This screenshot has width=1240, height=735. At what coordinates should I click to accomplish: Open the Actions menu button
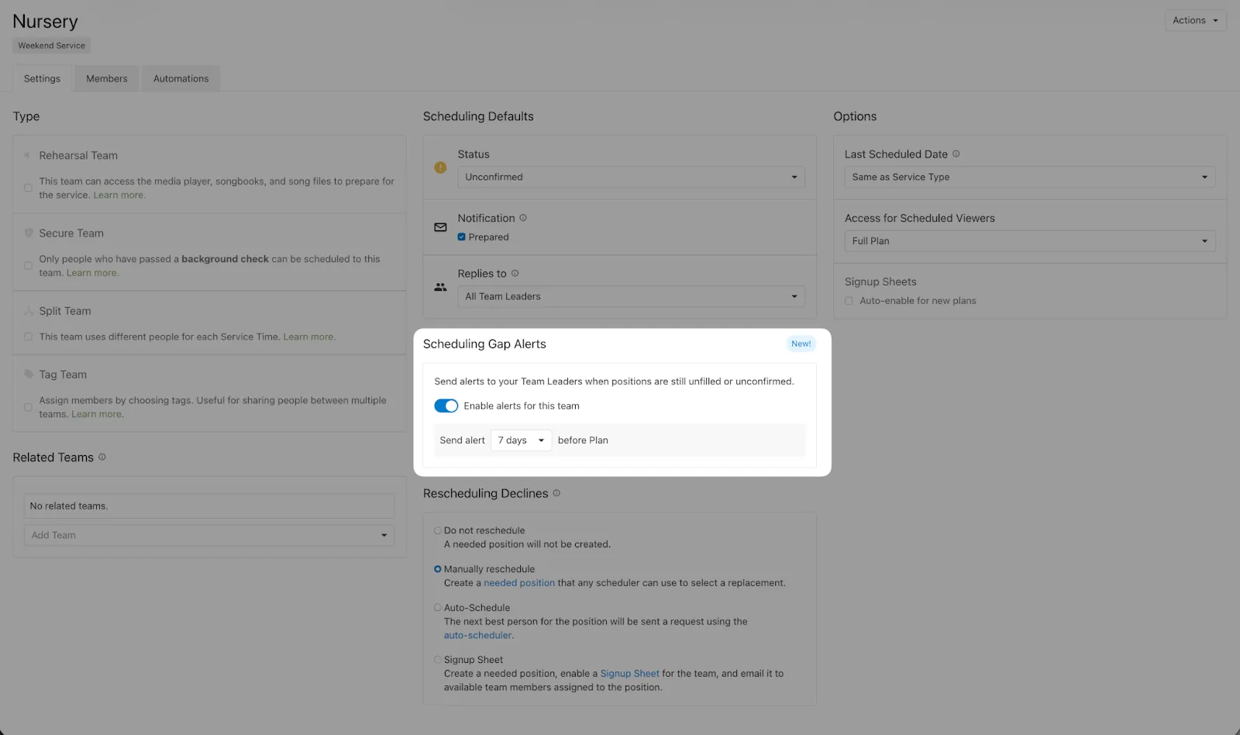pos(1195,20)
